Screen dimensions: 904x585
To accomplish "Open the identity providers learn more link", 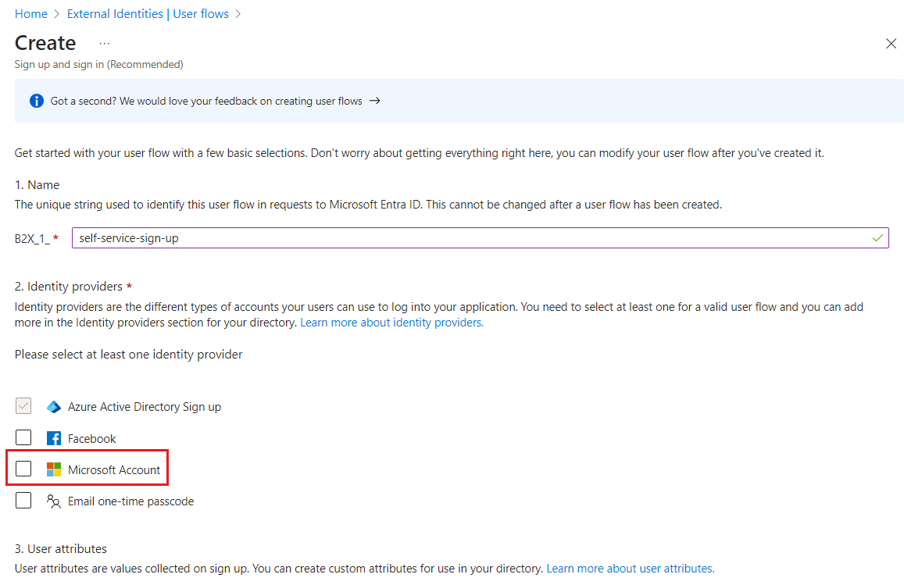I will click(391, 322).
